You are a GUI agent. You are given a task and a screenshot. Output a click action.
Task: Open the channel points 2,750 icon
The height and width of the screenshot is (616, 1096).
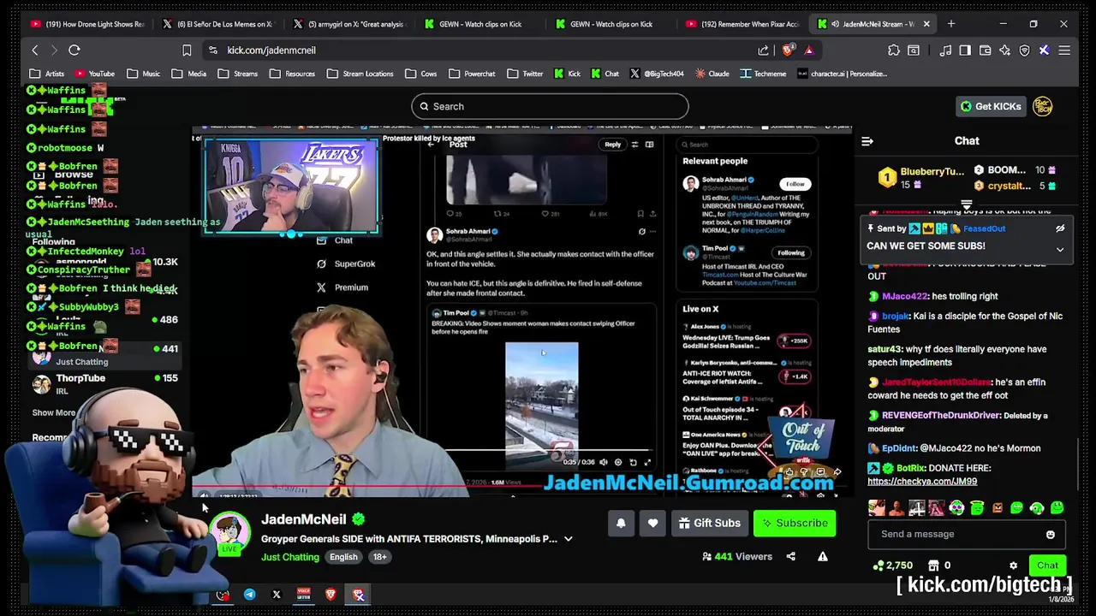(x=879, y=566)
